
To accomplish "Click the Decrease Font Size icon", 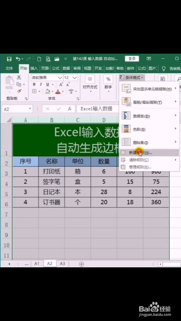I will coord(68,85).
